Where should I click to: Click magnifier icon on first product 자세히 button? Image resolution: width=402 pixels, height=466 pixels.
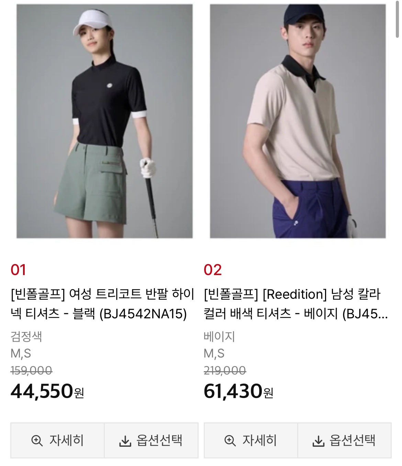coord(37,440)
